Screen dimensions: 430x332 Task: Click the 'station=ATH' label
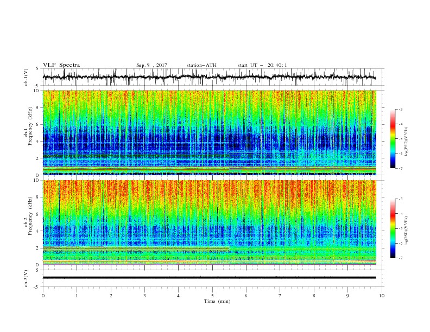tap(201, 65)
